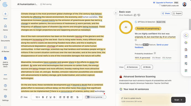Insert a numbered list
191x106 pixels.
click(x=60, y=97)
